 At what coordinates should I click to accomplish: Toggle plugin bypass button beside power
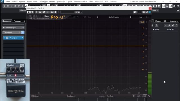pos(32,12)
